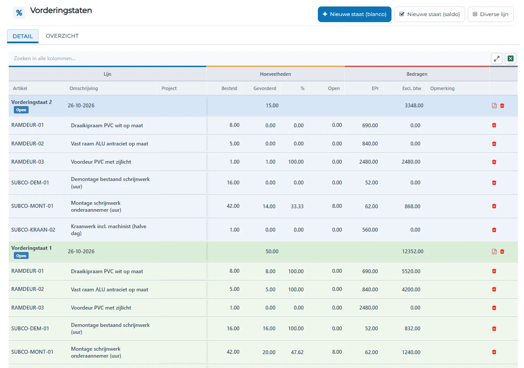Click 'Kraanwerk incl. machinist (halve dag)' description
Viewport: 524px width, 368px height.
click(x=110, y=230)
